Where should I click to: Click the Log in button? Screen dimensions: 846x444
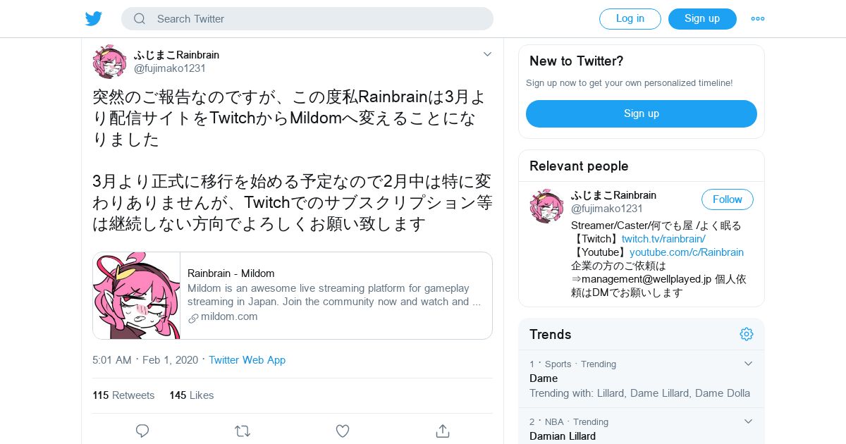[x=630, y=19]
